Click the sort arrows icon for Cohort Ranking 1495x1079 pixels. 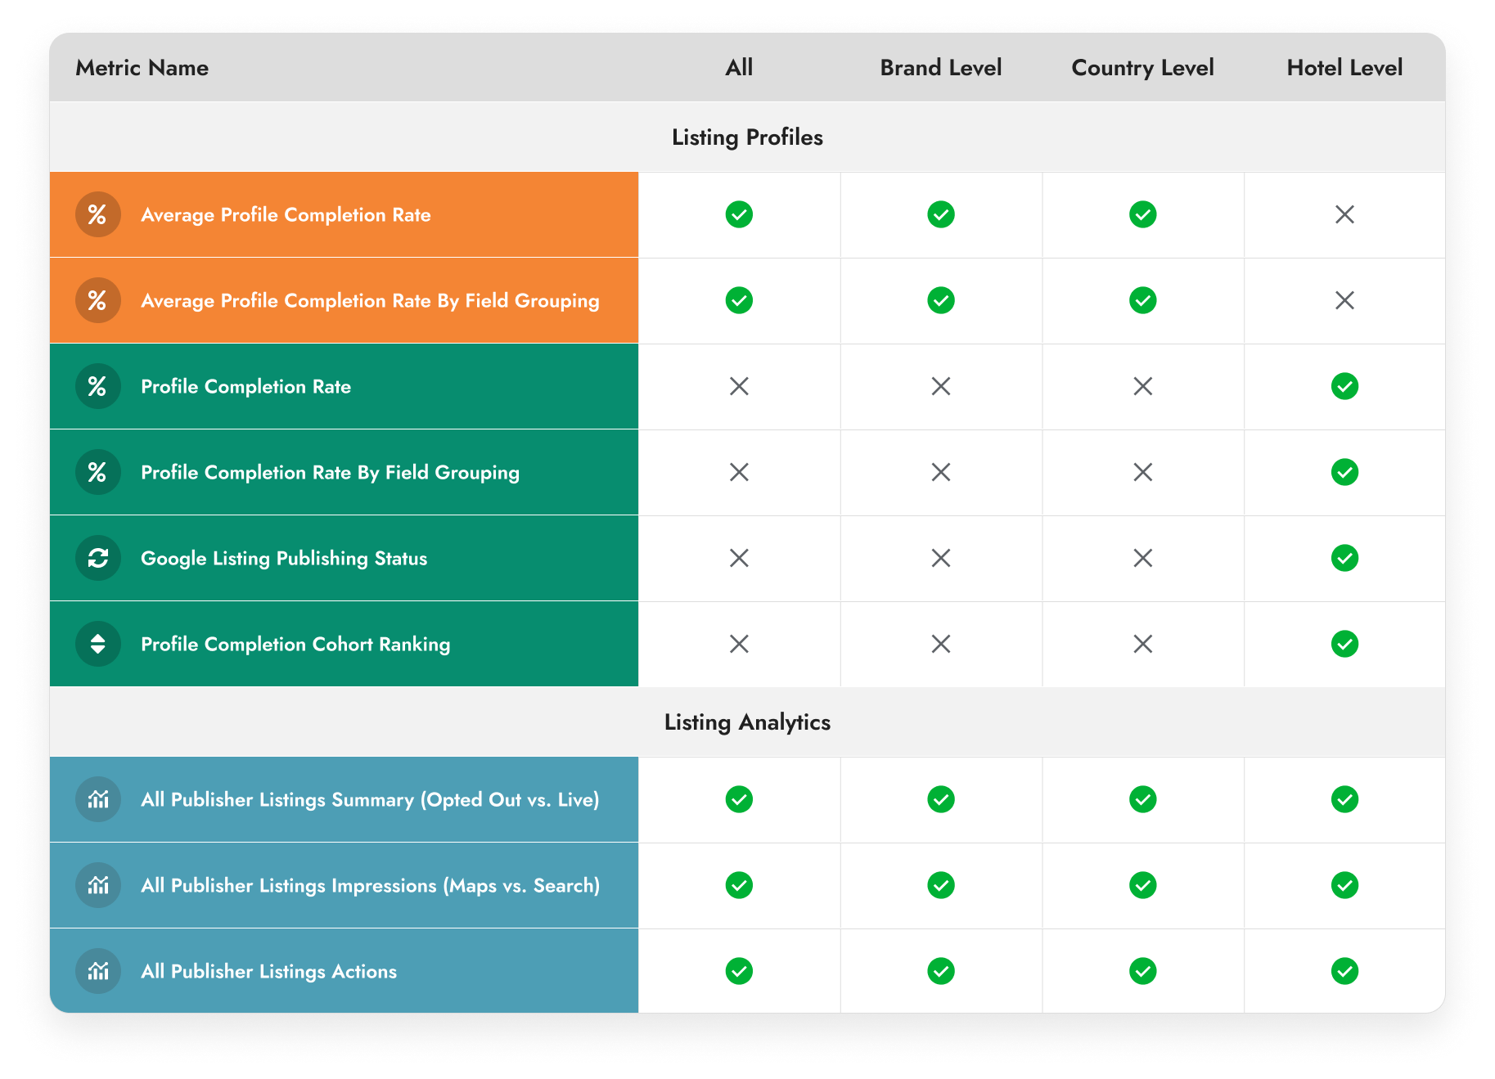97,644
